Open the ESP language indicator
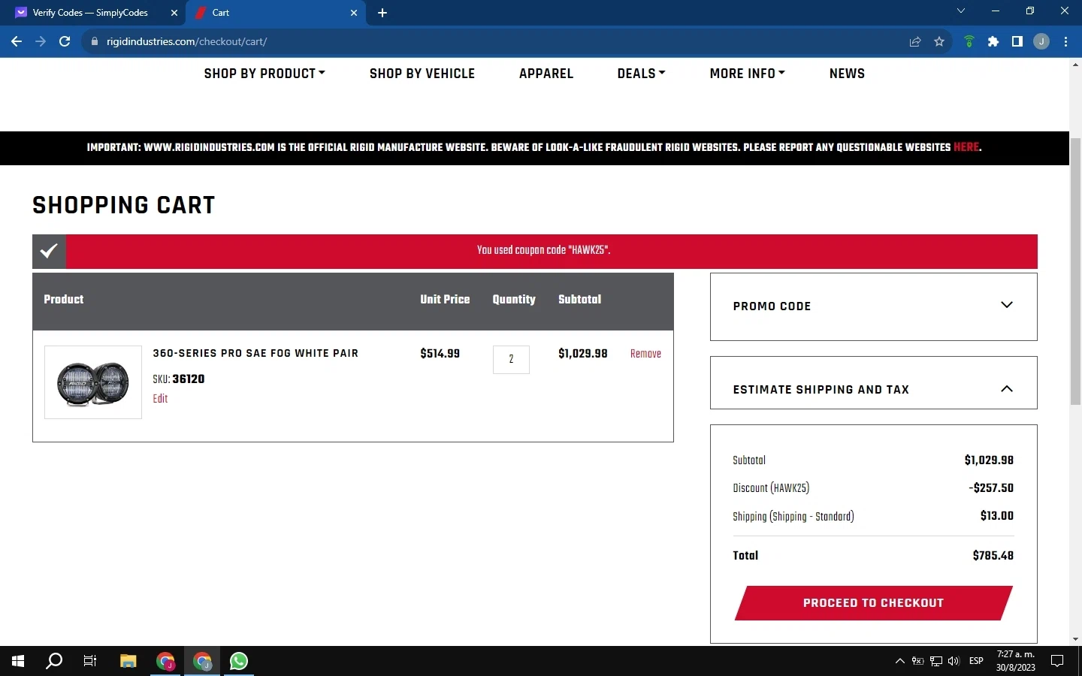Viewport: 1082px width, 676px height. (976, 661)
